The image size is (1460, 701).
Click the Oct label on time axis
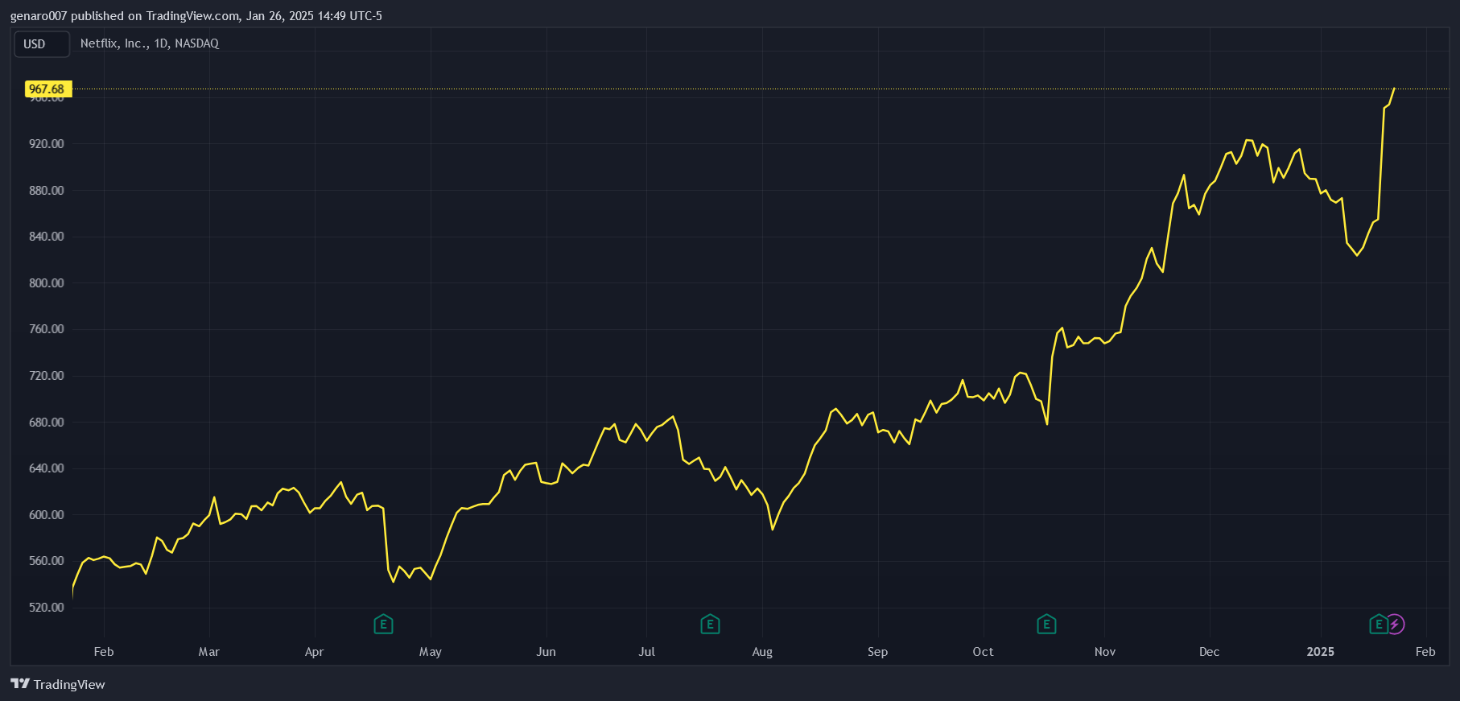983,652
